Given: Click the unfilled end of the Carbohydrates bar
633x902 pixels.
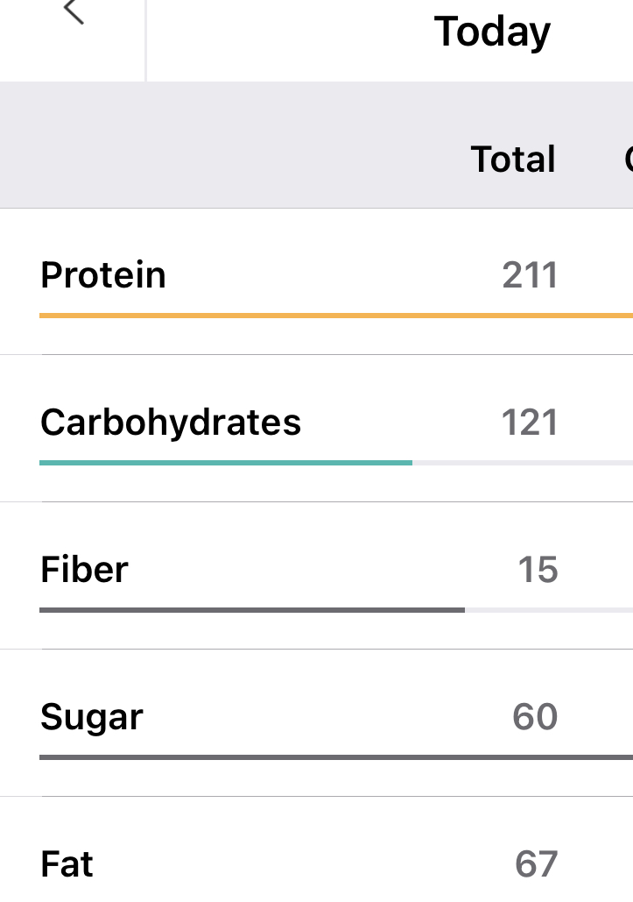Looking at the screenshot, I should tap(522, 462).
